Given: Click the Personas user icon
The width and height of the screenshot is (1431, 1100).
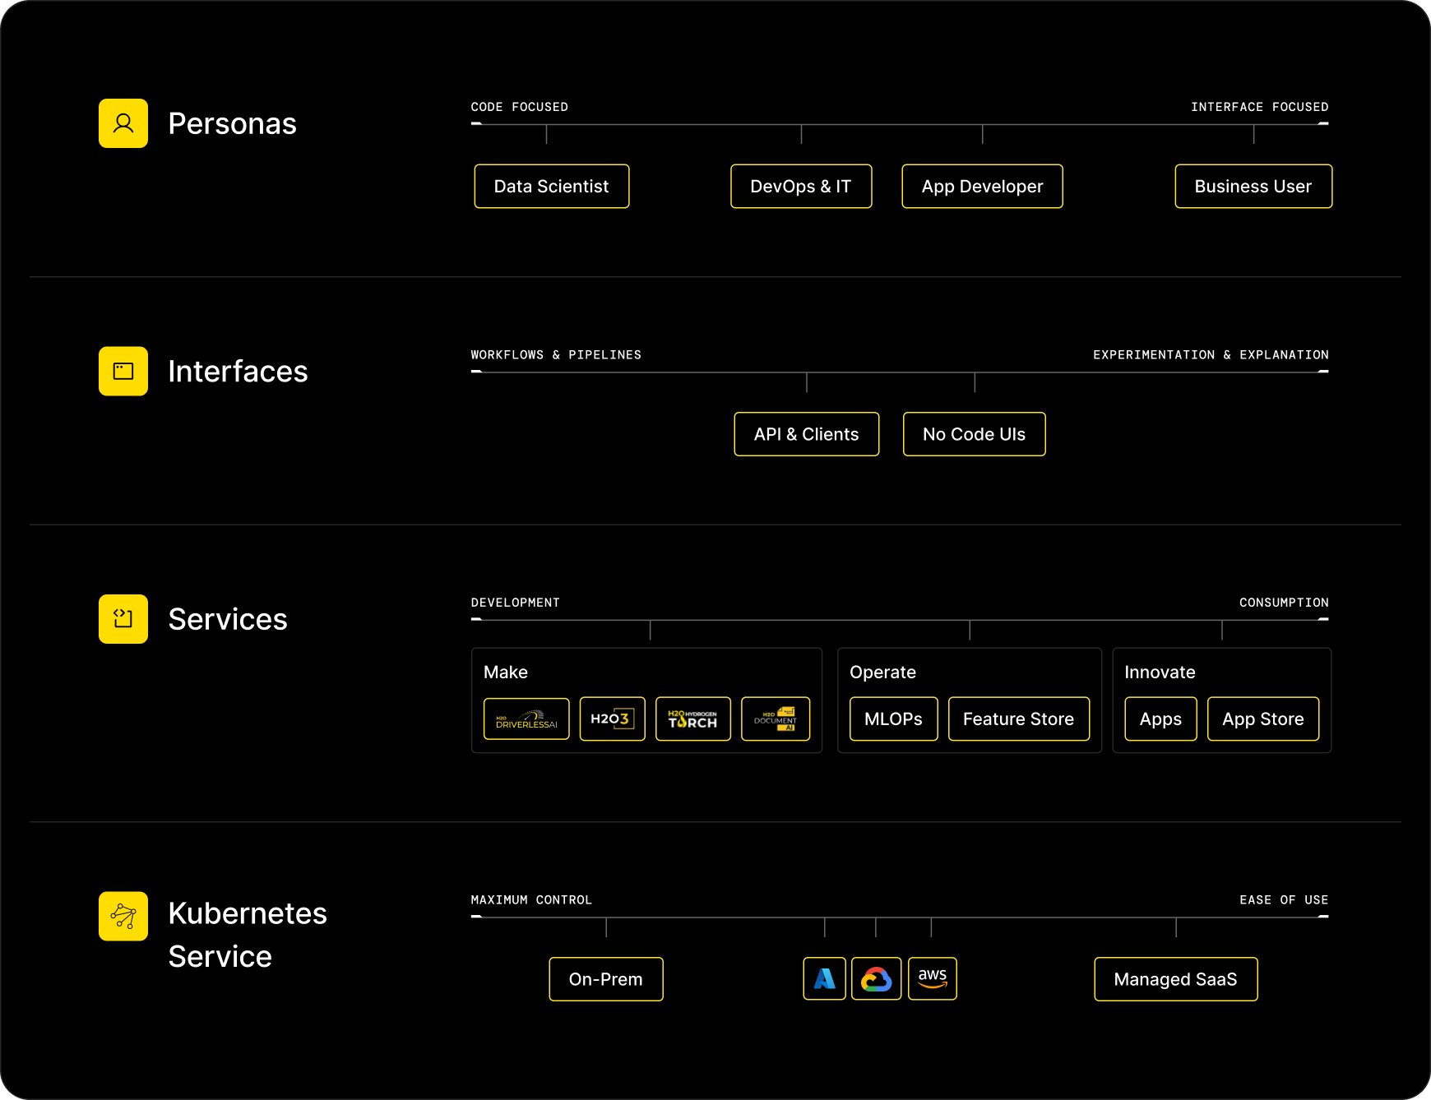Looking at the screenshot, I should 123,123.
